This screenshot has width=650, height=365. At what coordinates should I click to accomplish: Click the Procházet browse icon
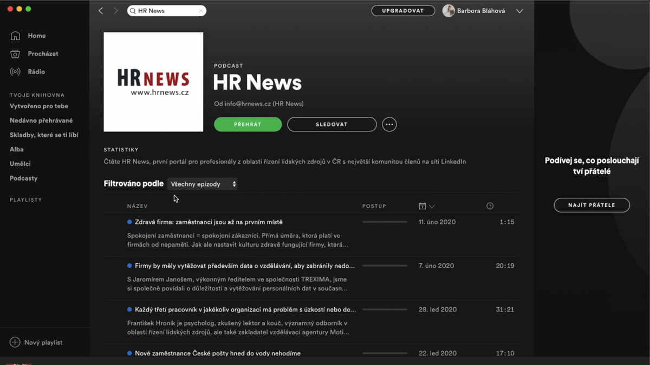click(15, 54)
